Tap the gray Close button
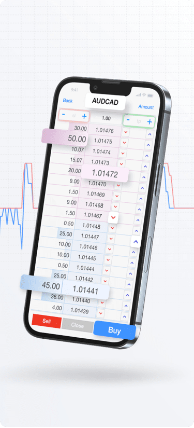 (78, 325)
